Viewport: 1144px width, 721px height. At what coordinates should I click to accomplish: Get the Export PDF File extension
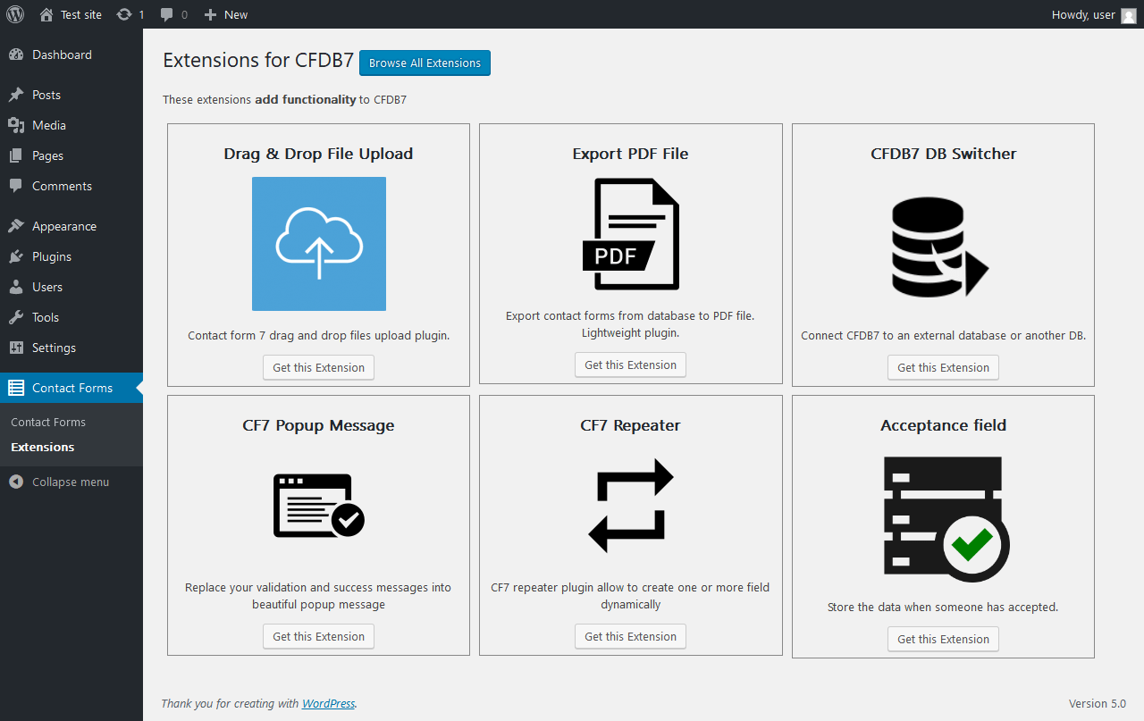631,365
